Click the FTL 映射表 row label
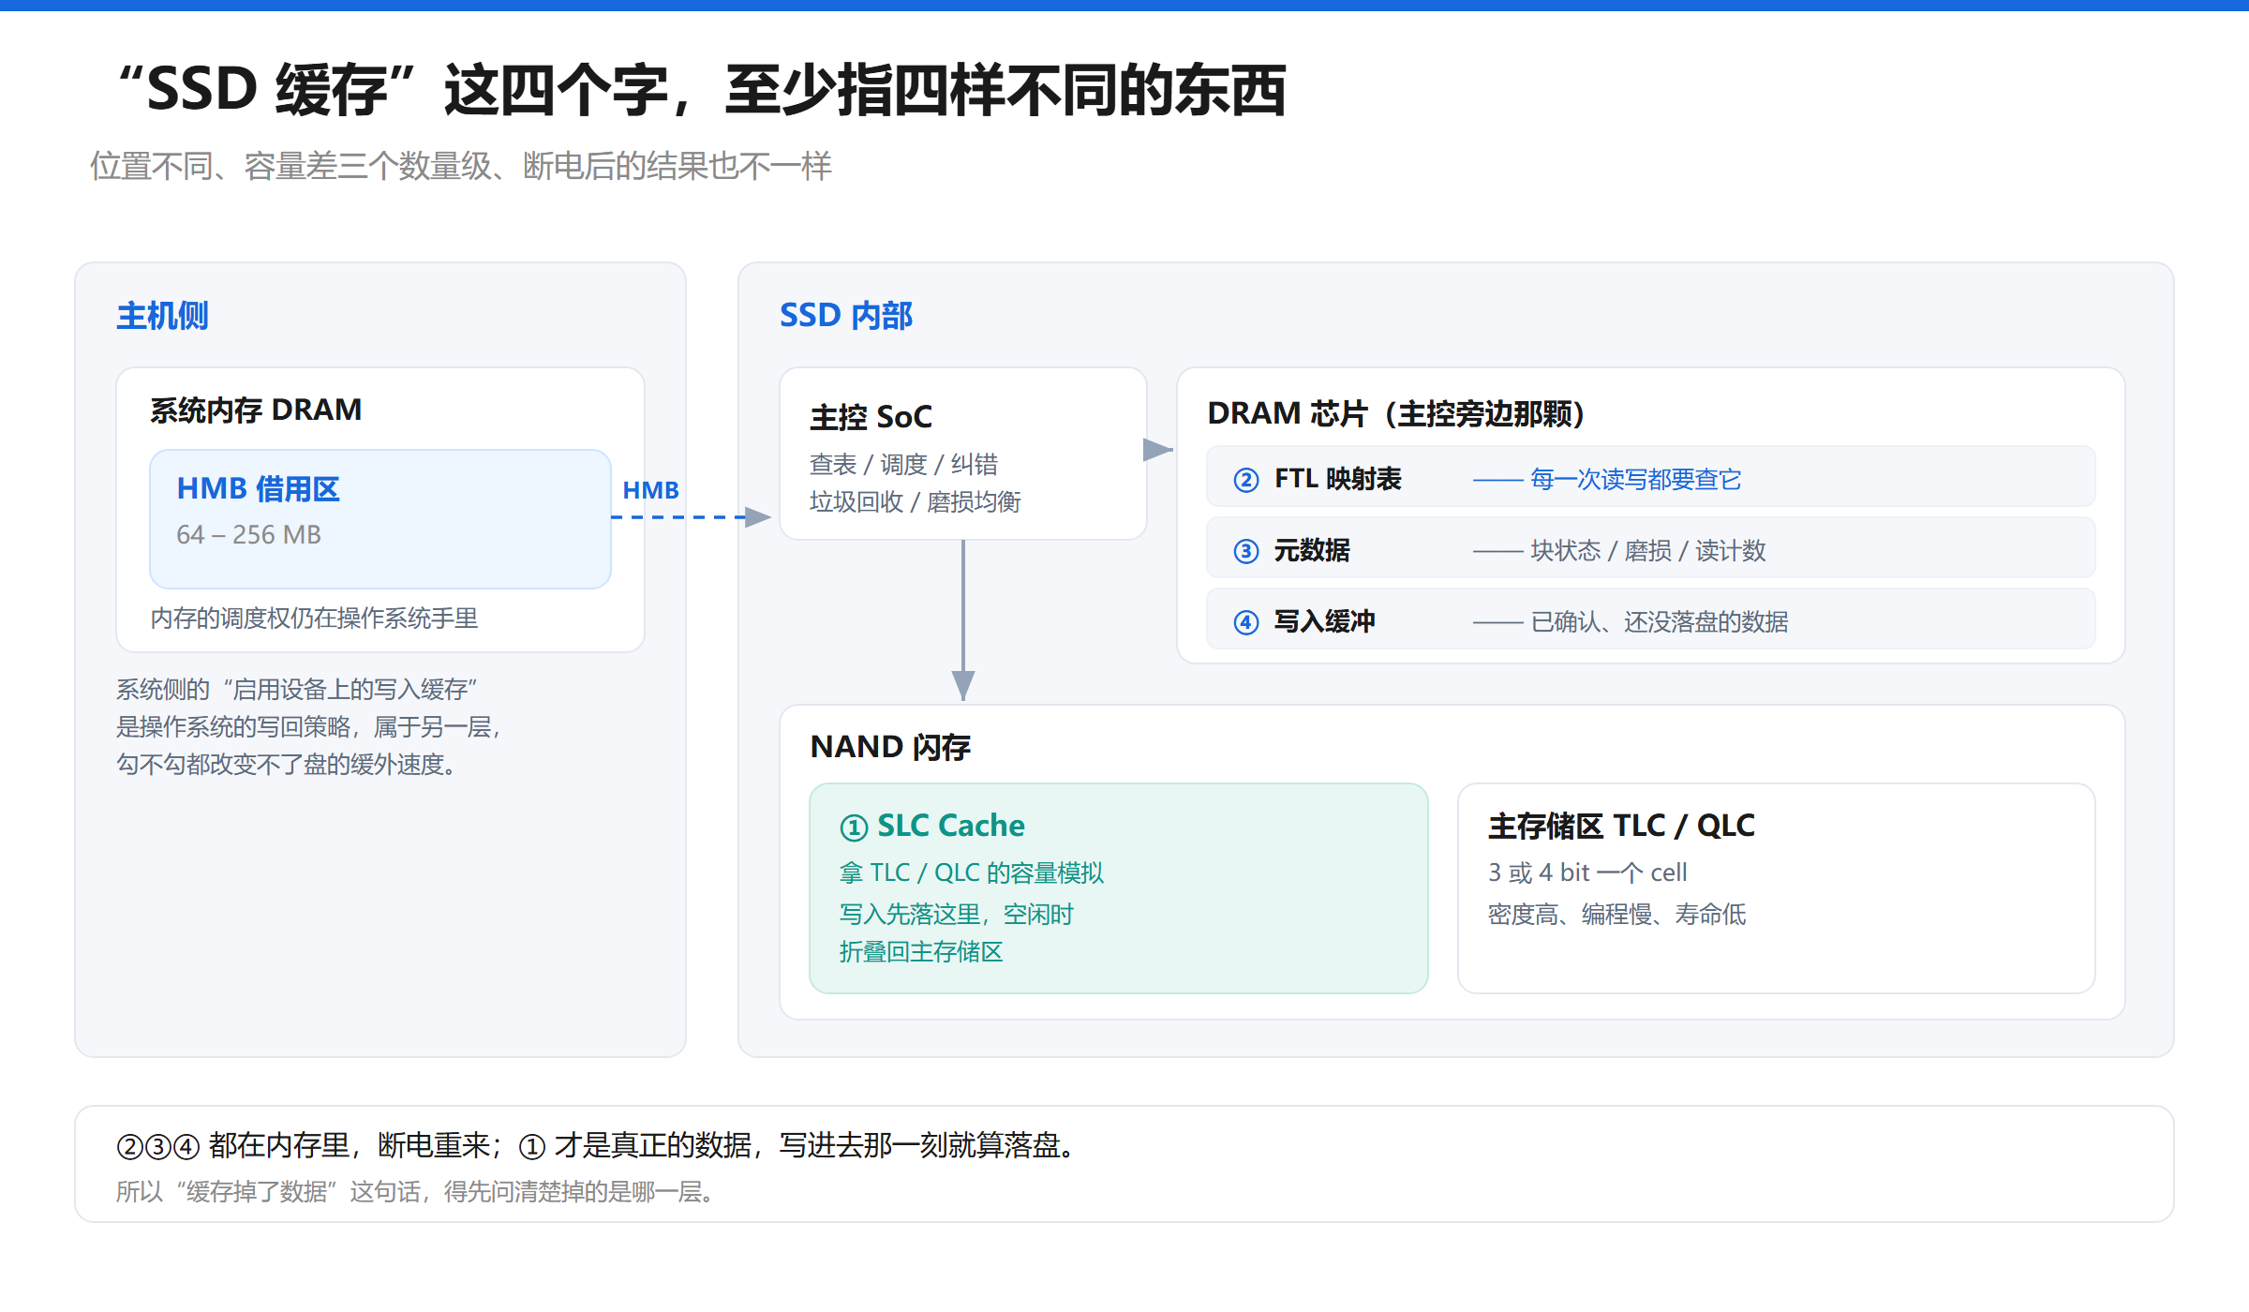2249x1312 pixels. click(x=1337, y=480)
